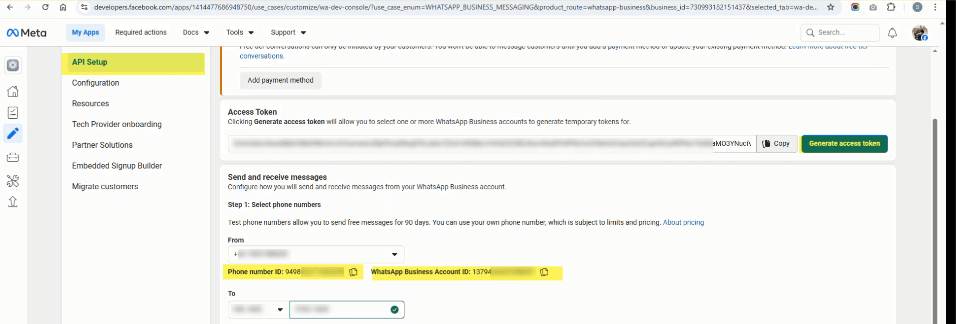The image size is (956, 324).
Task: Open the tools wrench icon in sidebar
Action: pyautogui.click(x=13, y=181)
